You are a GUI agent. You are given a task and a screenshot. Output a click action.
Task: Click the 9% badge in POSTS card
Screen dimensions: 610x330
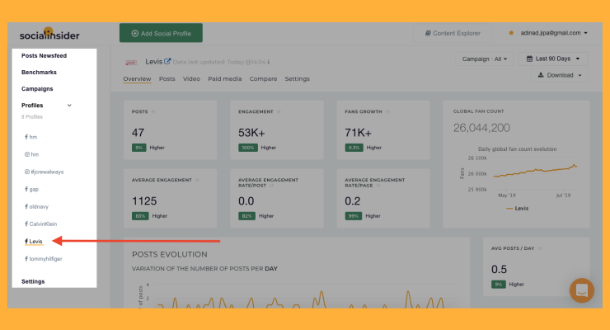[x=138, y=148]
